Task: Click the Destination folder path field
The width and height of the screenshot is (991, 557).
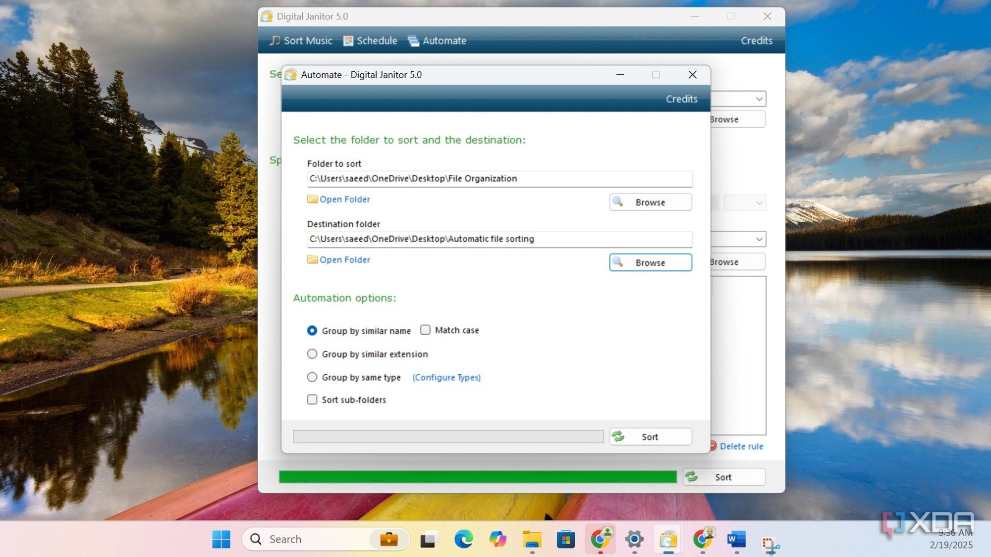Action: pos(499,239)
